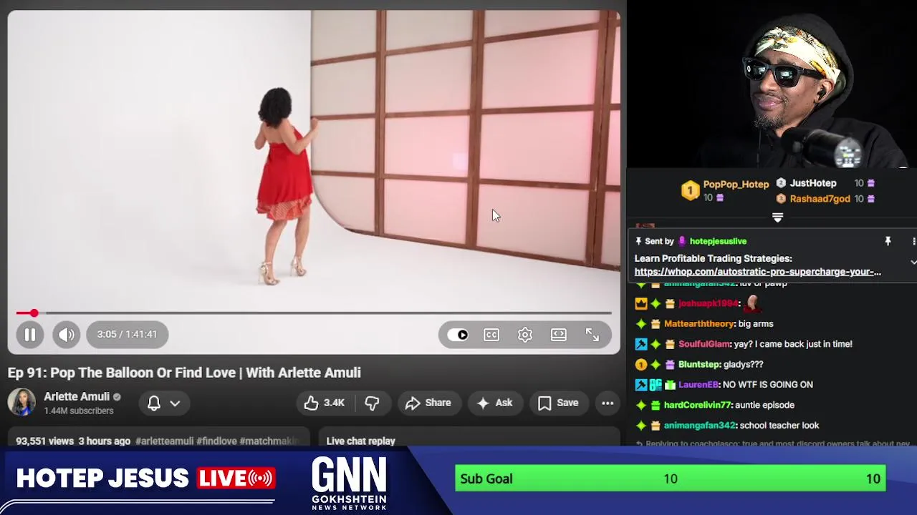The image size is (917, 515).
Task: Click the Sub Goal progress bar
Action: pyautogui.click(x=671, y=479)
